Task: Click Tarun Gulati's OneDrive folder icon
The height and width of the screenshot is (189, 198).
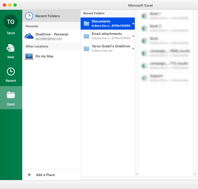Action: 86,48
